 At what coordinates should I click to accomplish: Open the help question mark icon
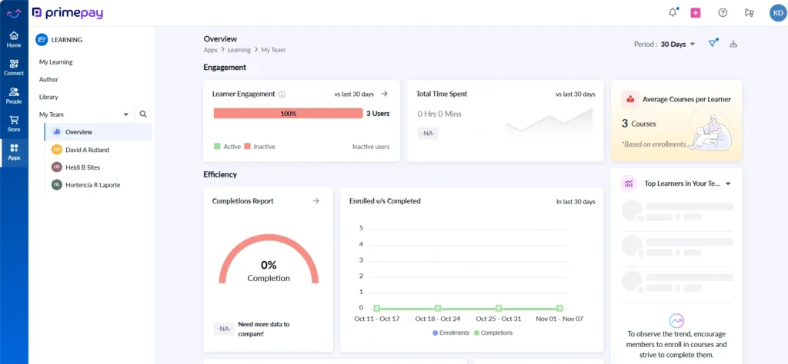click(x=723, y=12)
